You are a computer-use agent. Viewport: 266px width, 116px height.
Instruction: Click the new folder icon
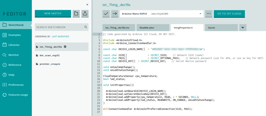click(x=76, y=14)
